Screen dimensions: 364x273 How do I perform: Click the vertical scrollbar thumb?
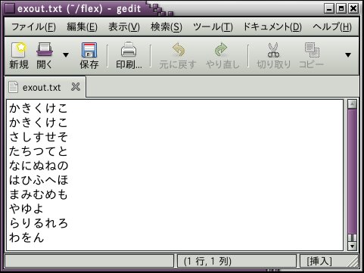(x=352, y=172)
